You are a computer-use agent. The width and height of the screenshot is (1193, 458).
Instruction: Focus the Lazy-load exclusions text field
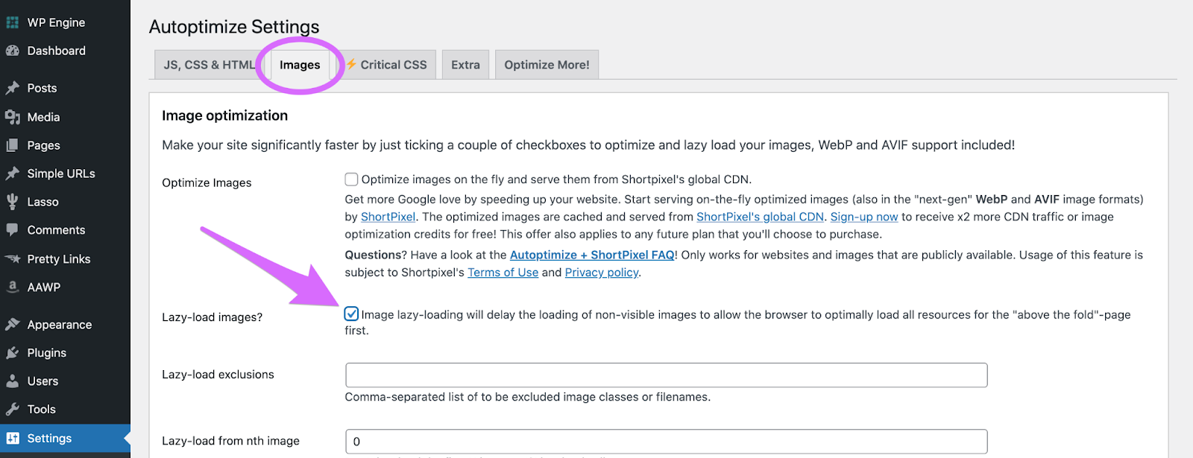pyautogui.click(x=667, y=375)
